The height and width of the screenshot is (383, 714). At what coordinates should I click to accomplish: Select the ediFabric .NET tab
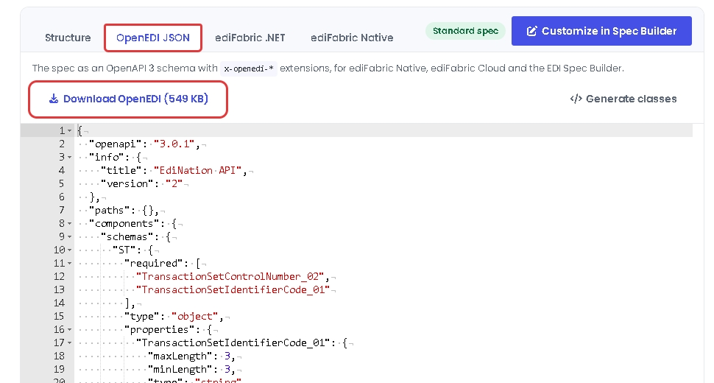pyautogui.click(x=250, y=38)
